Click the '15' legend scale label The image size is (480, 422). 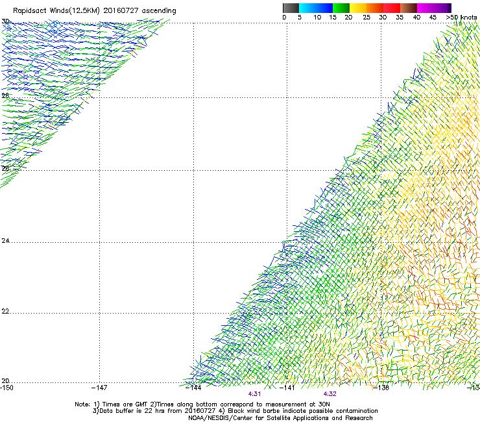pos(333,18)
